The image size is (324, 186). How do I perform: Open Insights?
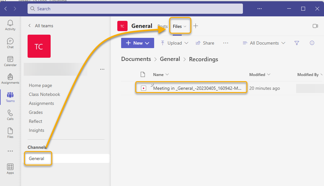[36, 130]
